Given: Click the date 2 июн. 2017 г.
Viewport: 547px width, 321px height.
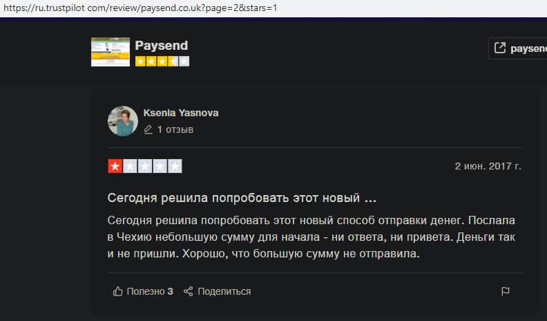Looking at the screenshot, I should pos(488,166).
